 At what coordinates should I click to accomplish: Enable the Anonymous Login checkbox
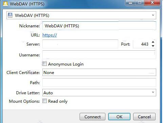tap(44, 64)
